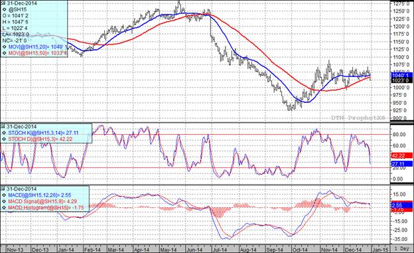This screenshot has width=414, height=253.
Task: Click the Sep-14 label on the time axis
Action: pyautogui.click(x=274, y=250)
